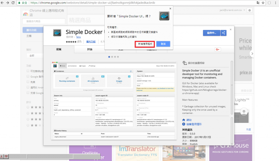
Task: Switch to the 總覽 tab
Action: click(59, 49)
